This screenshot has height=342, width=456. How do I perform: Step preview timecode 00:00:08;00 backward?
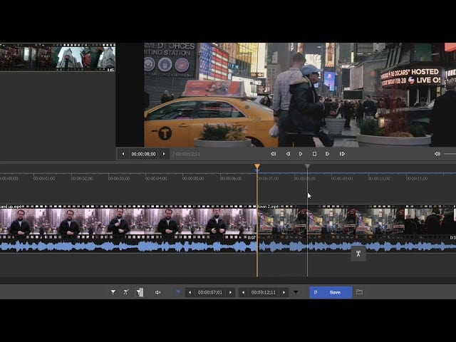[123, 154]
